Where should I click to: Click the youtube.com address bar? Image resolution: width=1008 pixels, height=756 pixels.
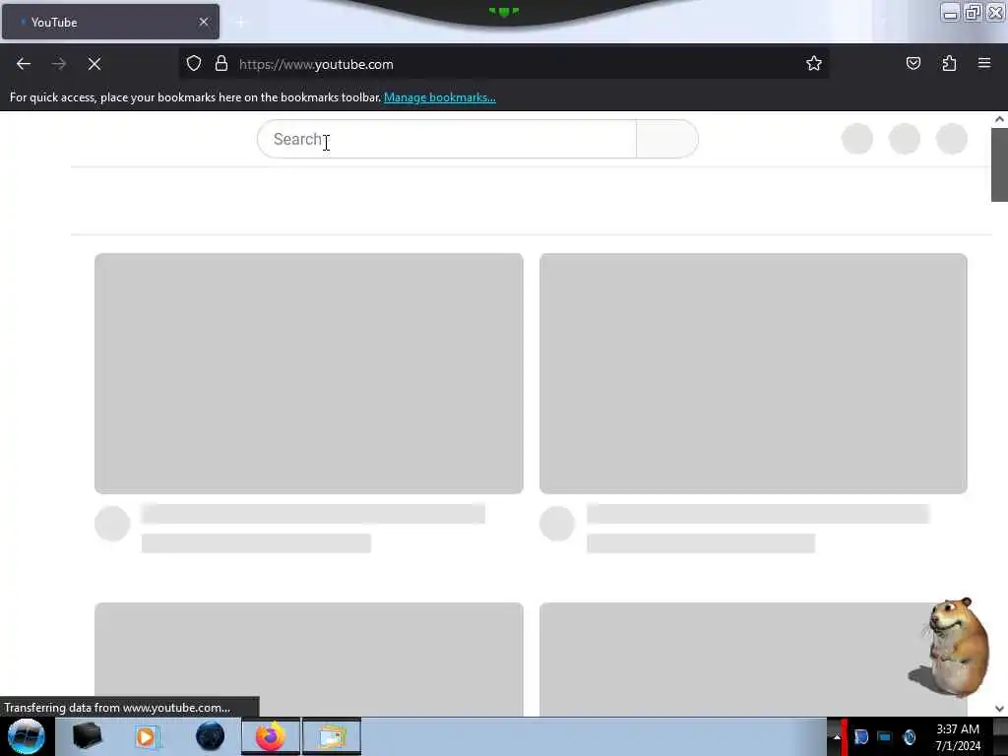click(x=504, y=64)
